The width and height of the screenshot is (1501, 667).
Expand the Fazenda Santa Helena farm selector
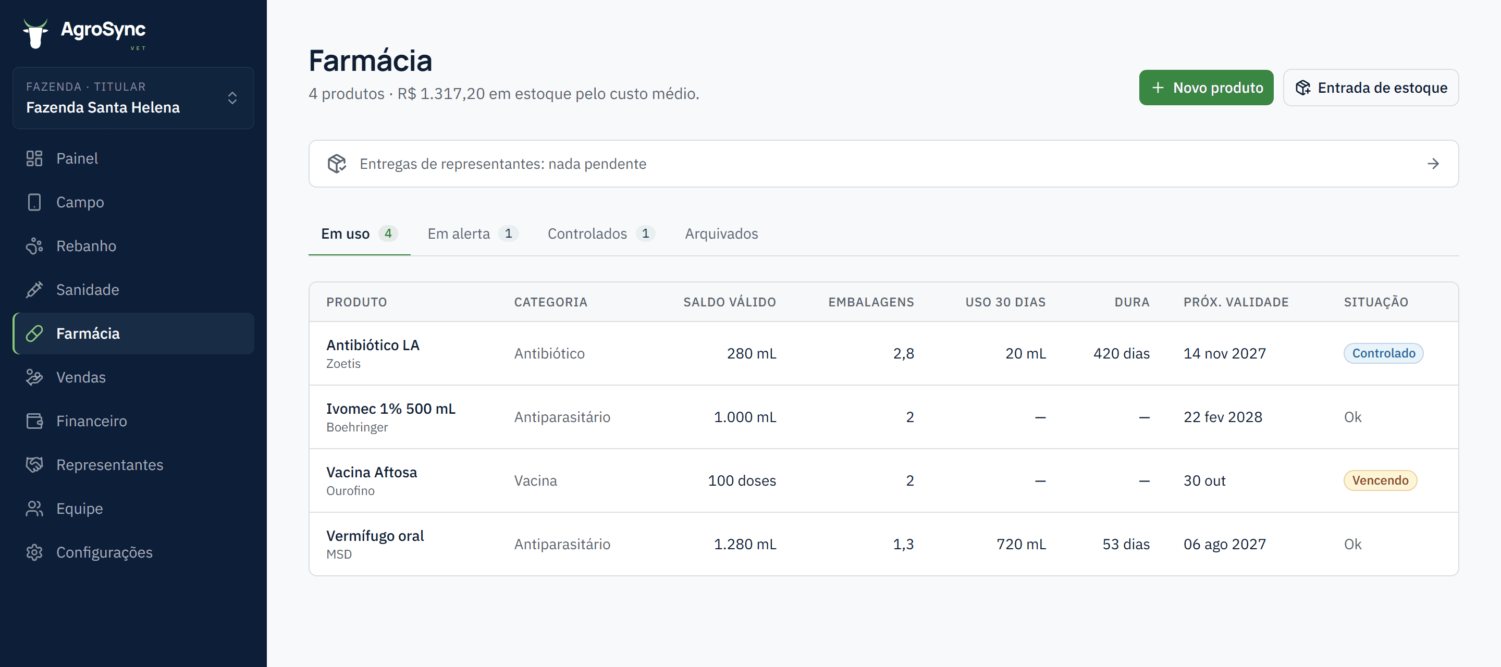133,98
